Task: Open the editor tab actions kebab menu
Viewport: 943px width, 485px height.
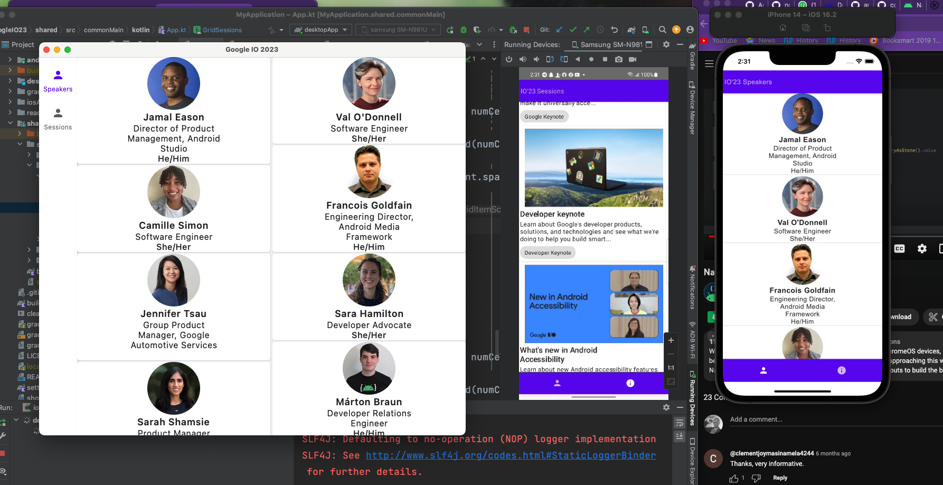Action: [x=494, y=45]
